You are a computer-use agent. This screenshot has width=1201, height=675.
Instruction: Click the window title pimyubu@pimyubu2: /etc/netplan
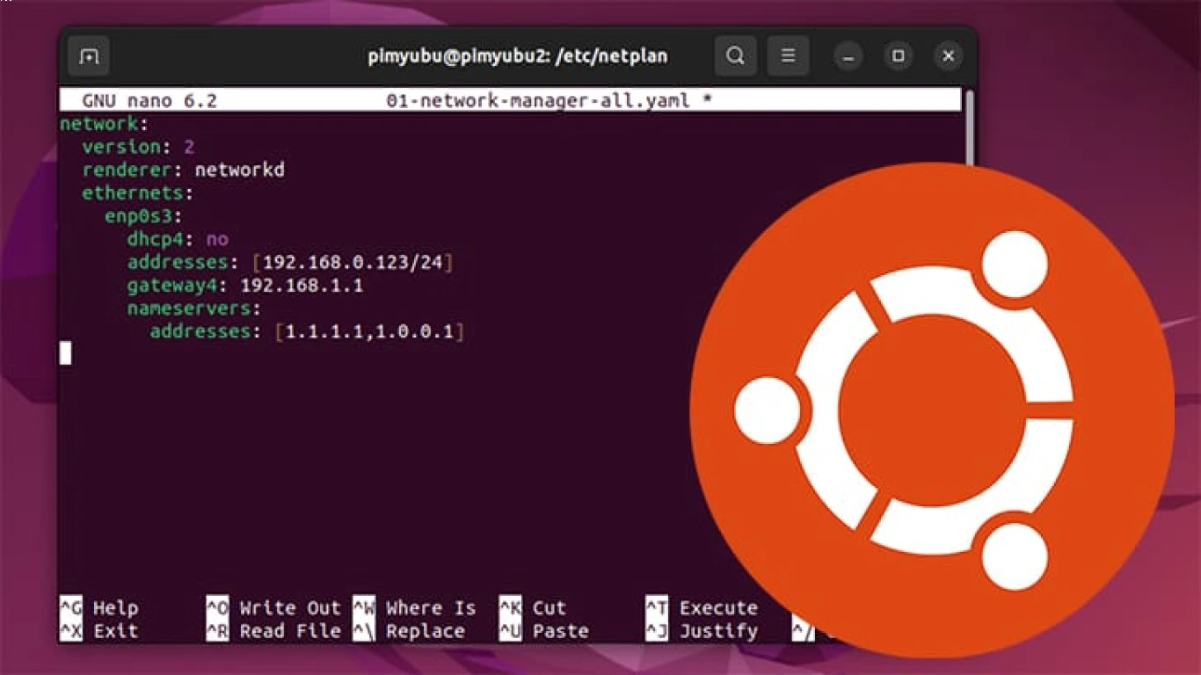pos(518,57)
